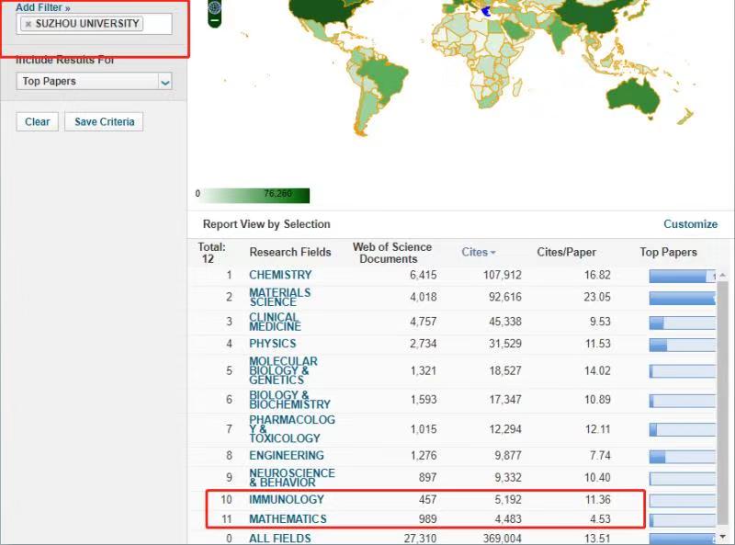Open the Customize report link

pyautogui.click(x=690, y=224)
